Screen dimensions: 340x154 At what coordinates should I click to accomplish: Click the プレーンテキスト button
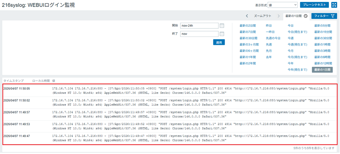314,5
